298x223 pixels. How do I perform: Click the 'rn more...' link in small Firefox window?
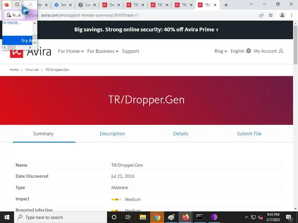click(x=12, y=23)
